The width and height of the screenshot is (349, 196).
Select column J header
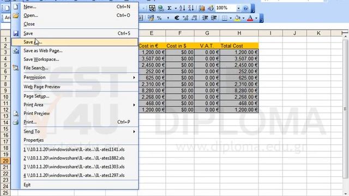click(294, 33)
